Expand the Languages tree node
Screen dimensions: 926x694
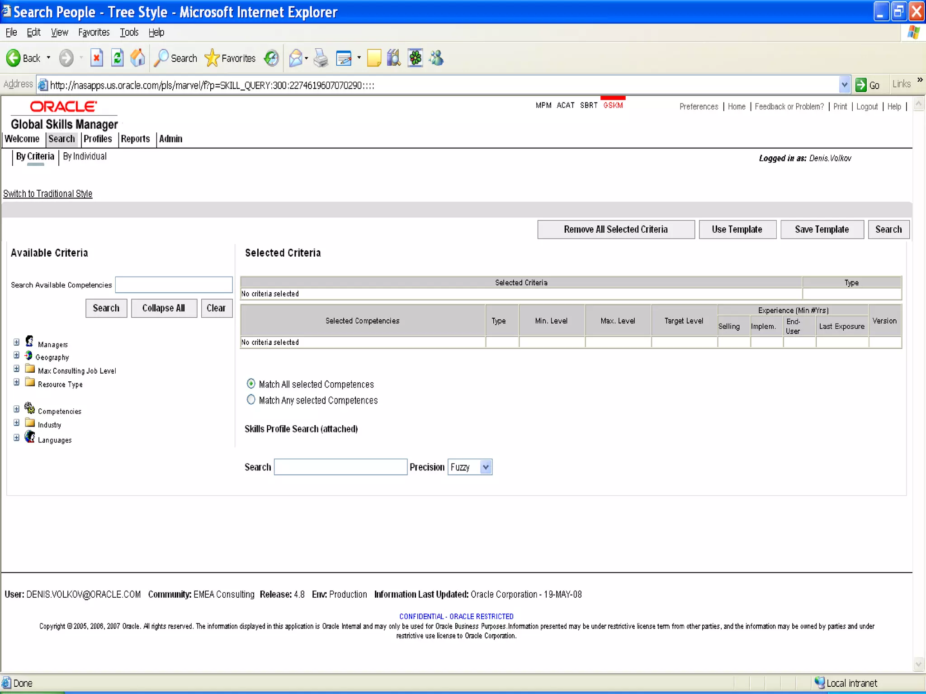[x=16, y=437]
